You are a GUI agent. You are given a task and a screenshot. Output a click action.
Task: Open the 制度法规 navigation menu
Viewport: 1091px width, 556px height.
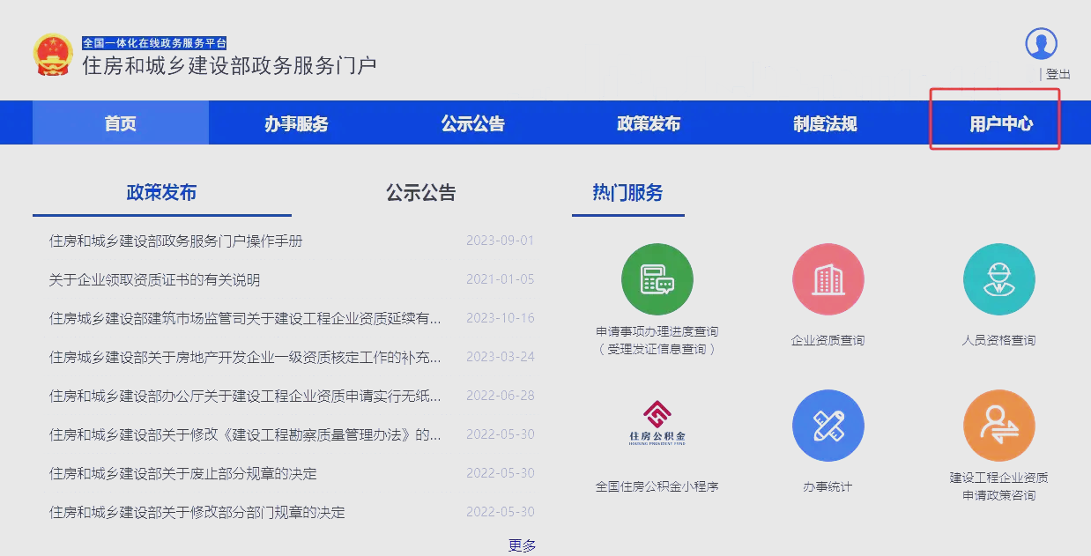point(825,123)
